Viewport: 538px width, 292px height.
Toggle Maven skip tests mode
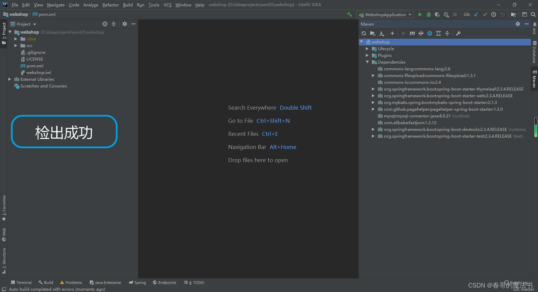click(430, 33)
